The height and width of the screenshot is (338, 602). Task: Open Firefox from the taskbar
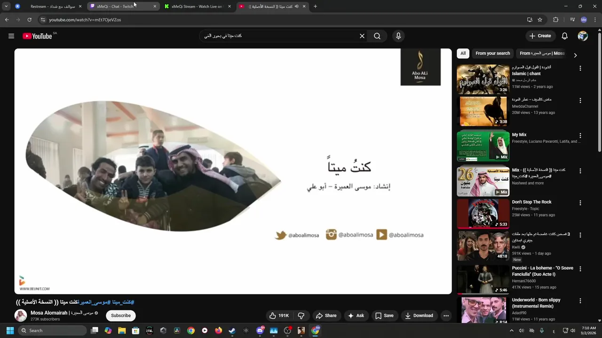[218, 330]
